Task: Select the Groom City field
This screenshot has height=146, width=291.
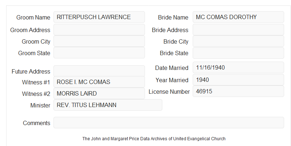Action: click(x=99, y=41)
